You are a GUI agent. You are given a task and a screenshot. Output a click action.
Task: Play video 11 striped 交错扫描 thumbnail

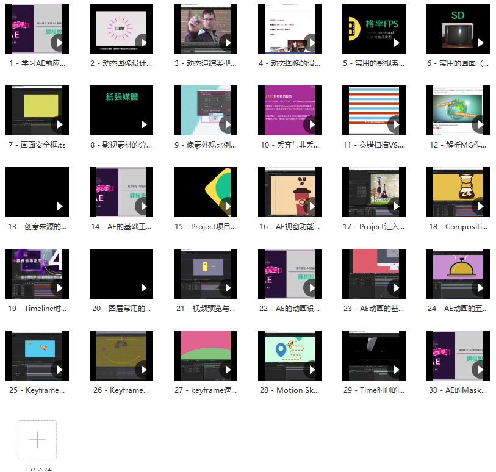pyautogui.click(x=396, y=124)
